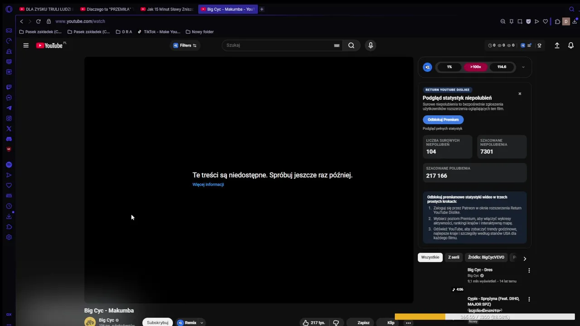Close the Return YouTube Dislike panel

click(x=520, y=94)
